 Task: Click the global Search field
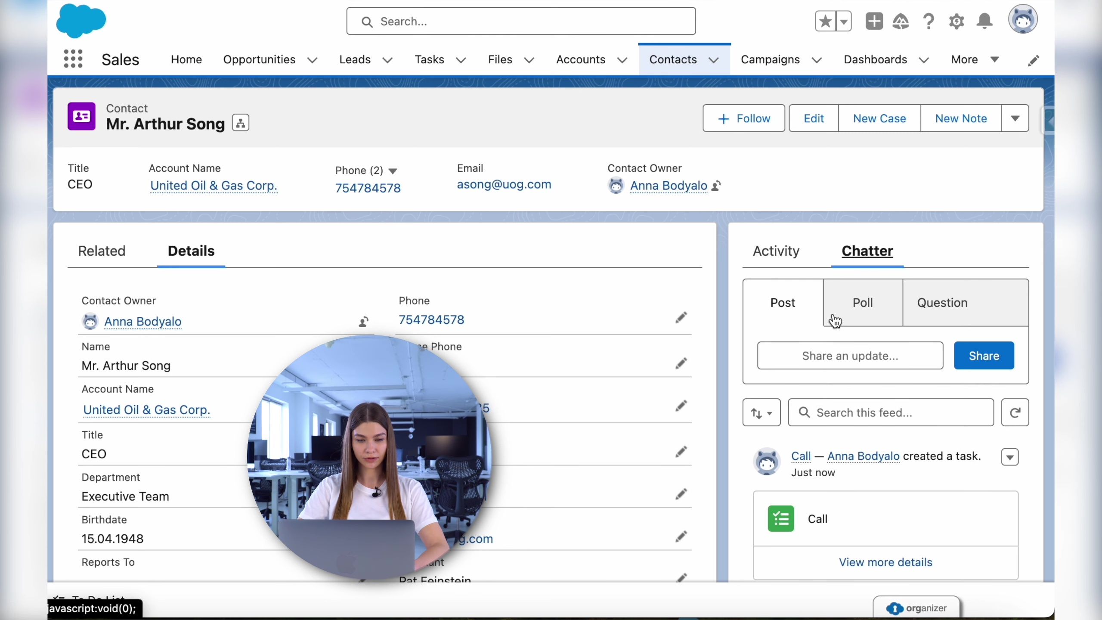click(x=521, y=21)
